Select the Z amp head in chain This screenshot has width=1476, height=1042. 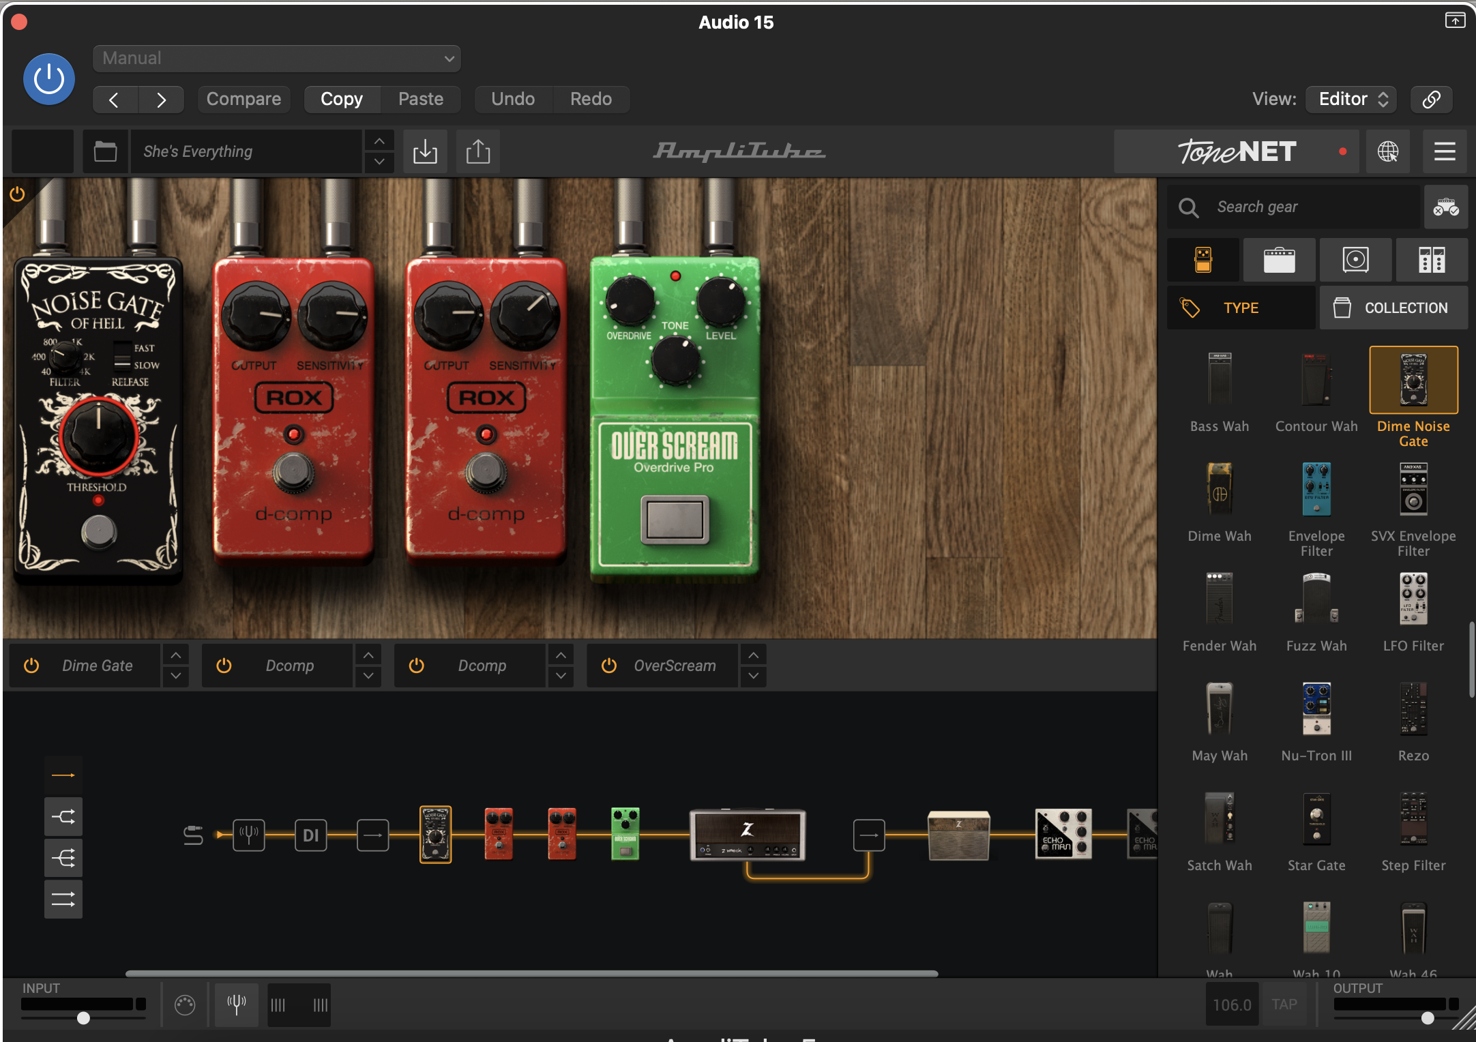click(748, 835)
